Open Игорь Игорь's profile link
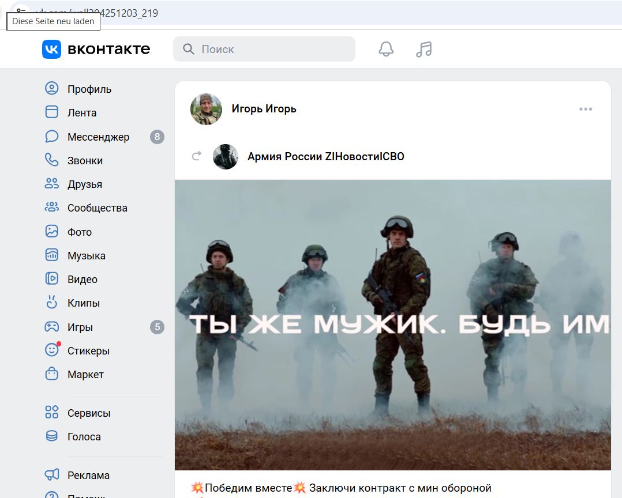 (x=263, y=109)
